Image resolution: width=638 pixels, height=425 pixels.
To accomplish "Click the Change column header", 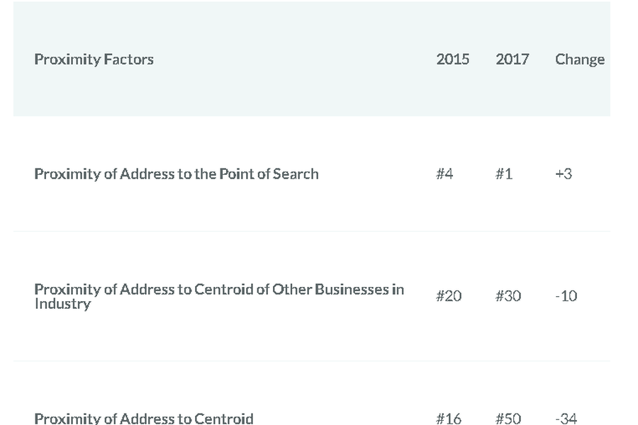I will 580,59.
